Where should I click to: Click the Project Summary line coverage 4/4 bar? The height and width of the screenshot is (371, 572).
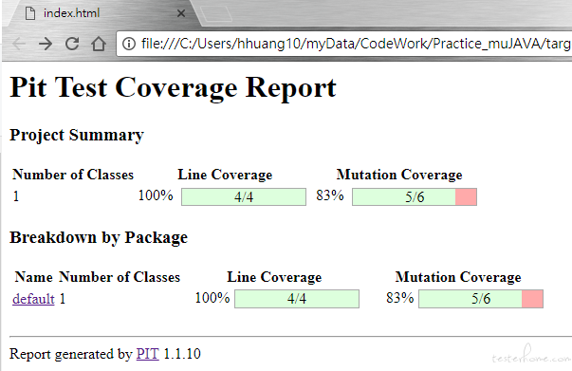(x=244, y=197)
